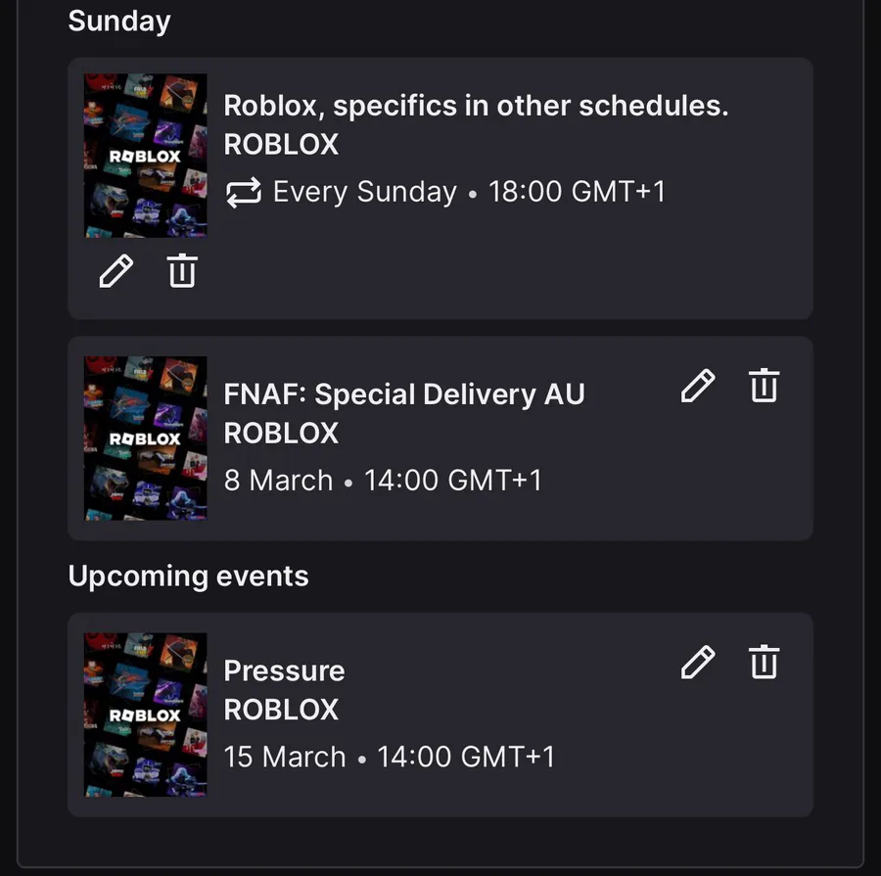Select the FNAF stream's Roblox thumbnail
Screen dimensions: 881x876
coord(145,438)
